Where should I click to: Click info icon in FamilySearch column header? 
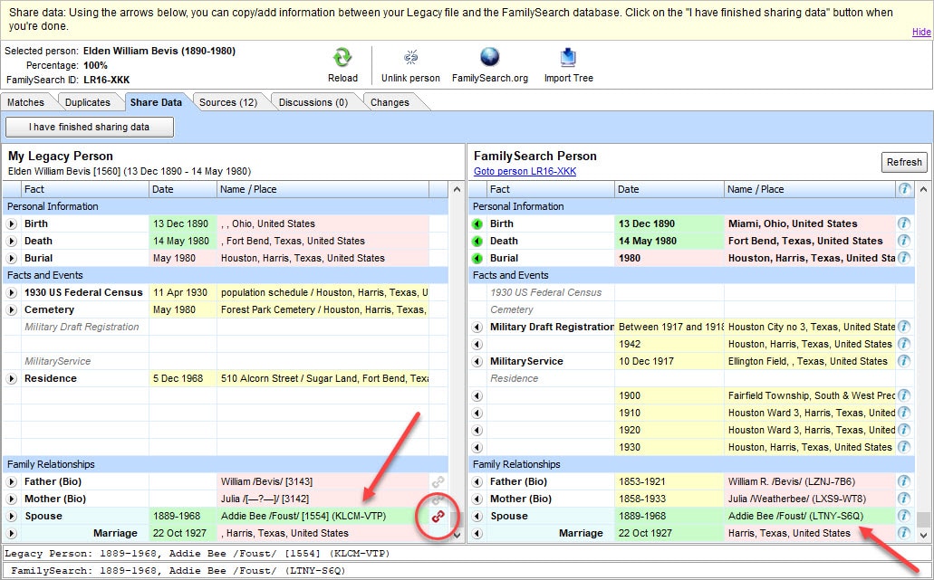coord(904,189)
